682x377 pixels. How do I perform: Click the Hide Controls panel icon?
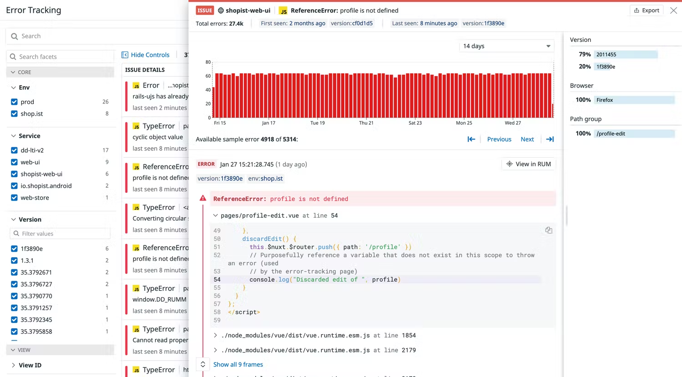(x=124, y=55)
